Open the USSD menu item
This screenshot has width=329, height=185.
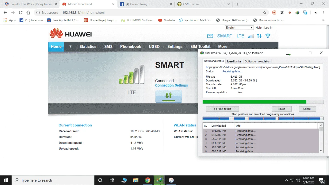154,47
